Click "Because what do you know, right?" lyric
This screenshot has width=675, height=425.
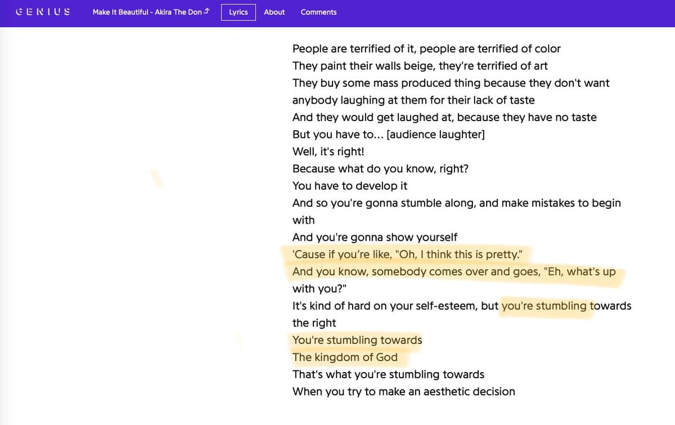coord(380,169)
